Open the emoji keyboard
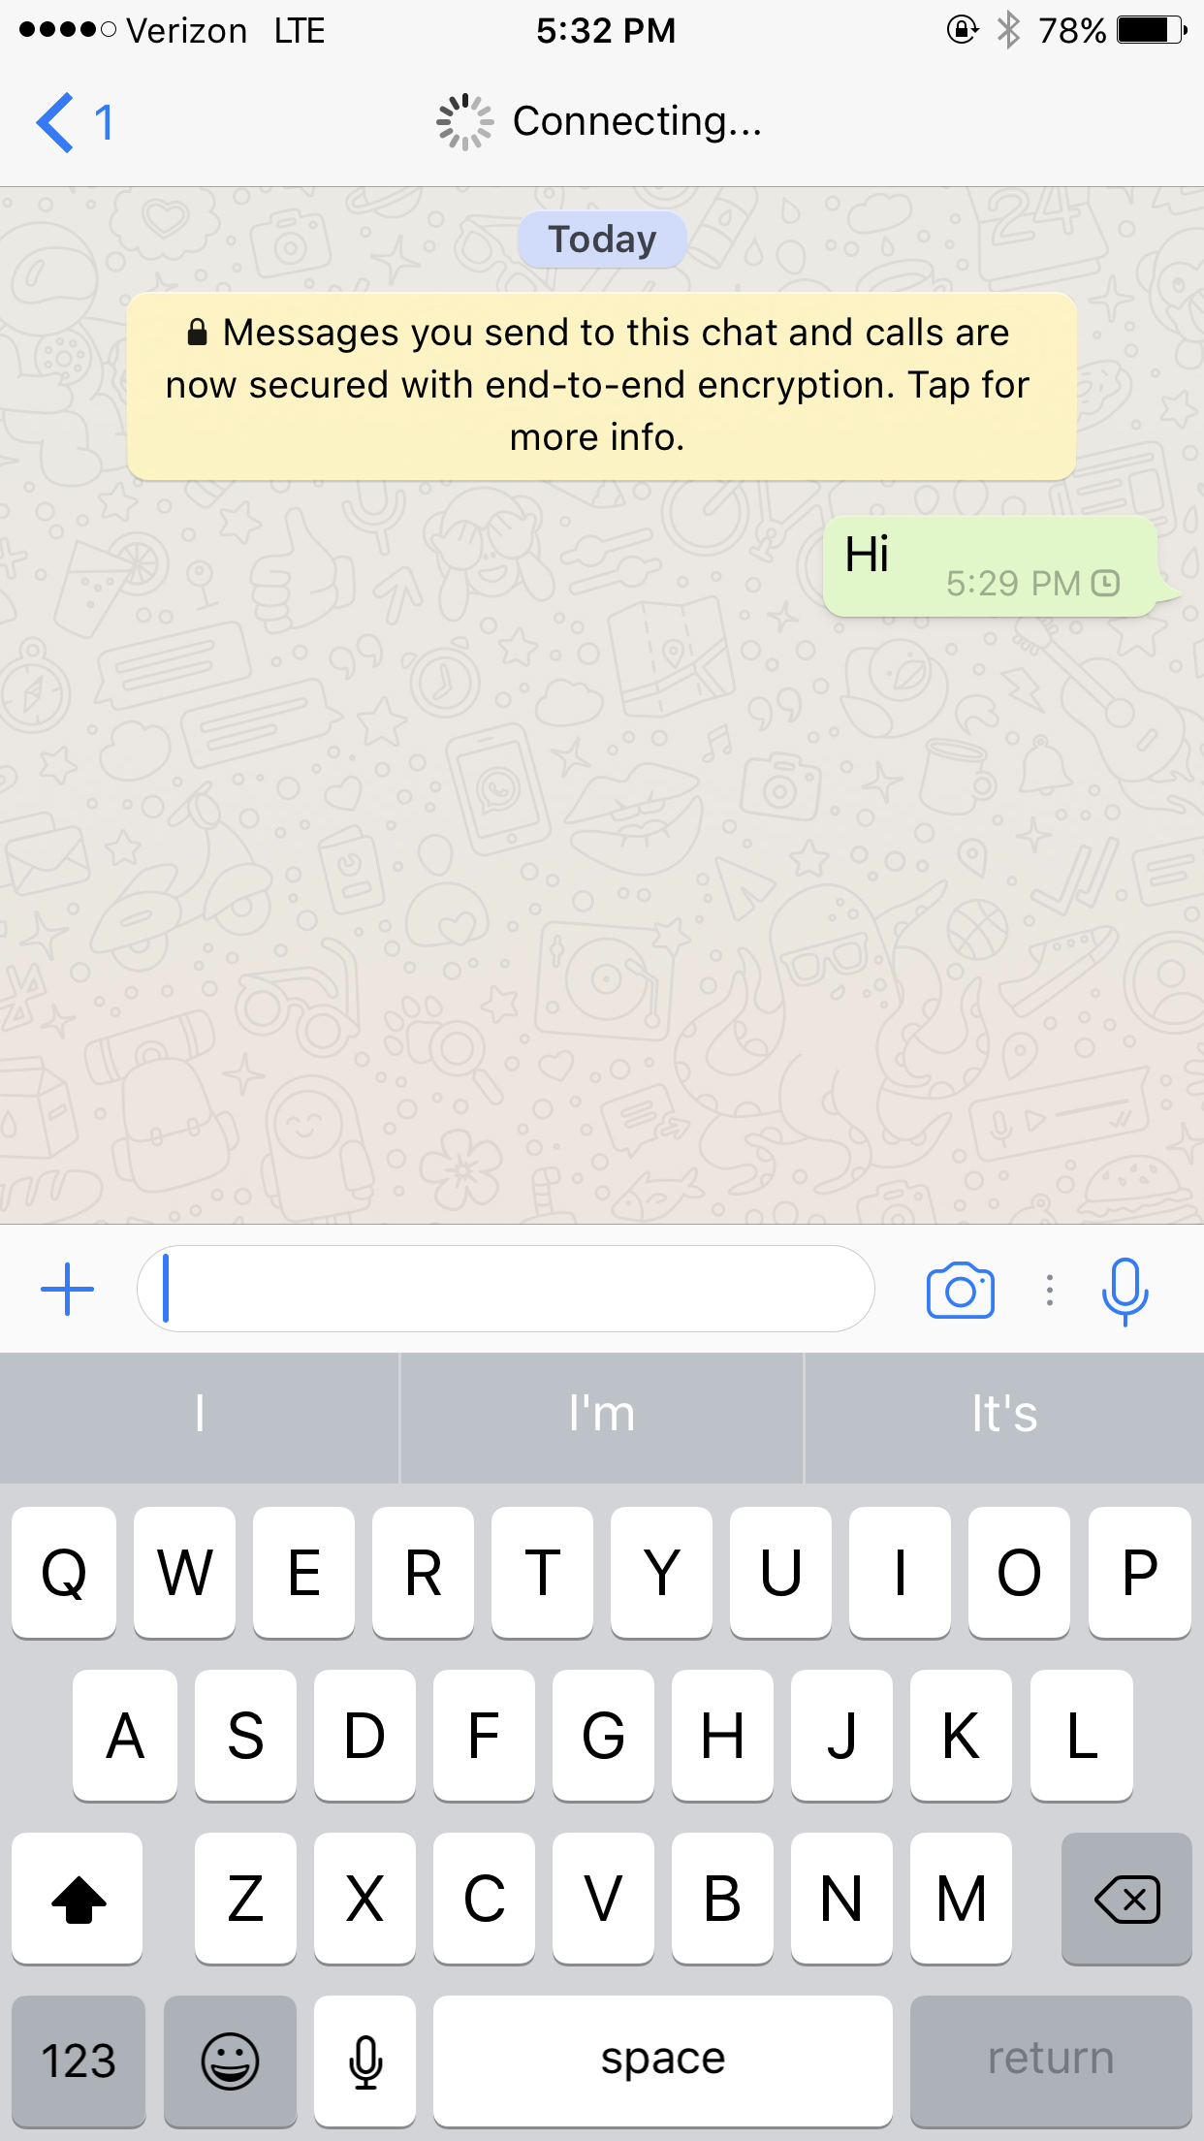Screen dimensions: 1204x2141 [x=230, y=2060]
